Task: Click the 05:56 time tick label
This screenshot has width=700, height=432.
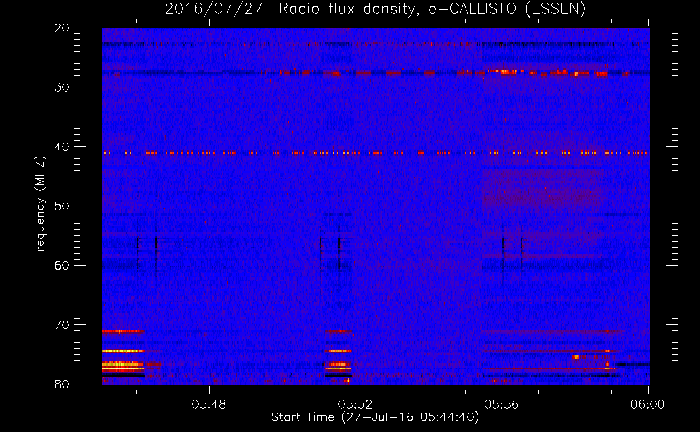Action: (501, 405)
